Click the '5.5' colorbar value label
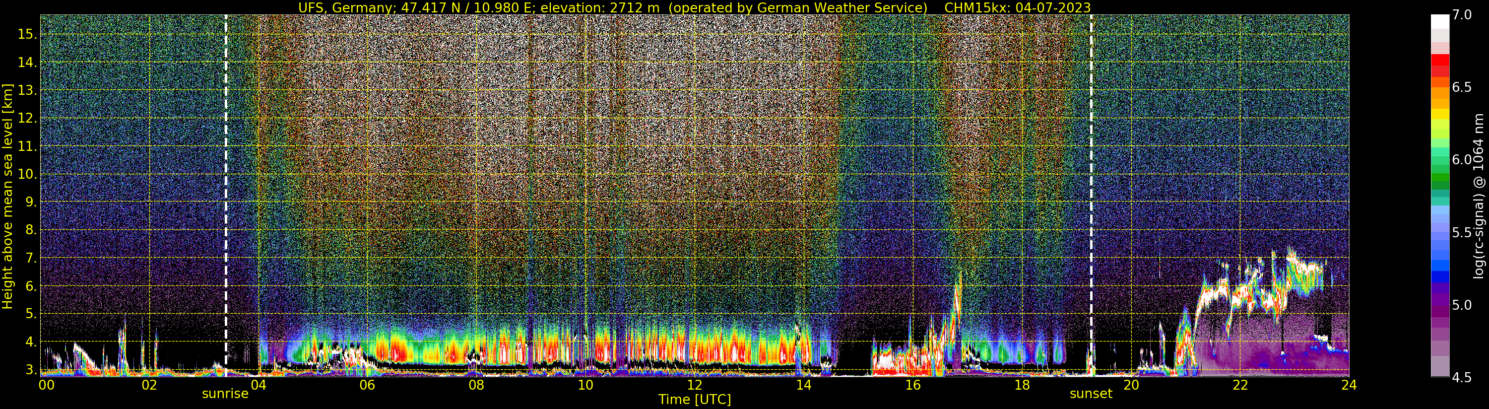 click(x=1461, y=233)
